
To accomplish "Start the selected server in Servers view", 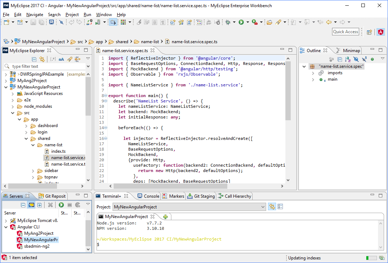I will tap(61, 205).
